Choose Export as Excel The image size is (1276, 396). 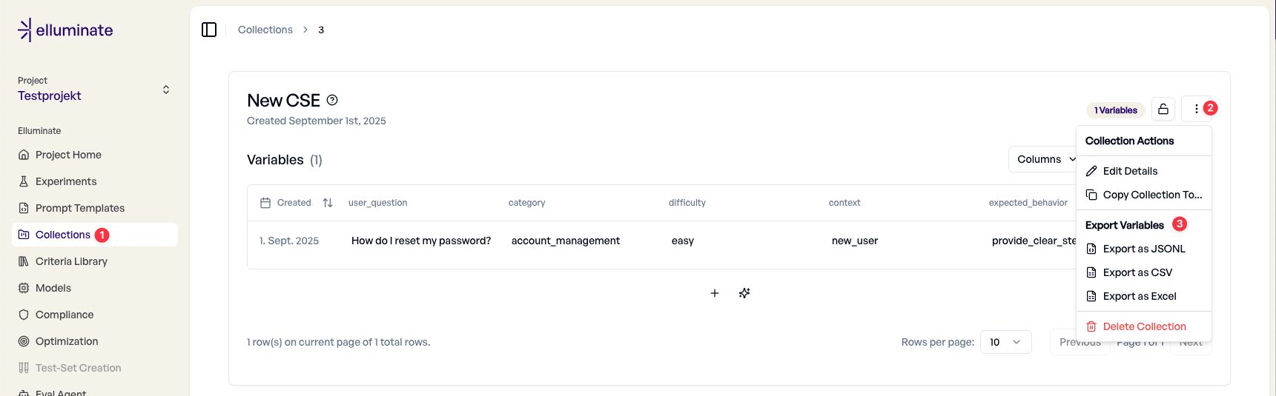(1139, 296)
